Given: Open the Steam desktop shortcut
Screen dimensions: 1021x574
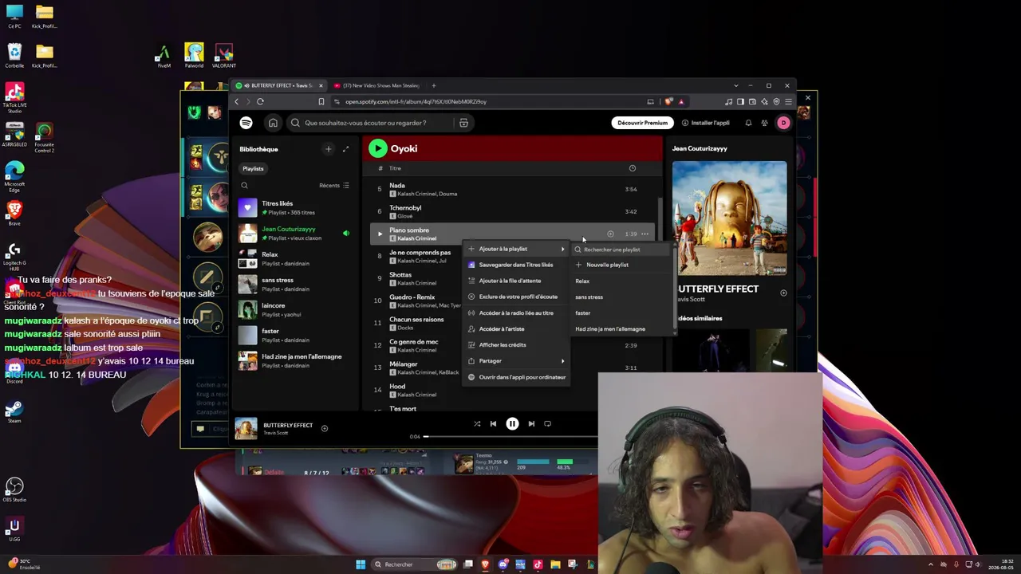Looking at the screenshot, I should click(x=14, y=411).
